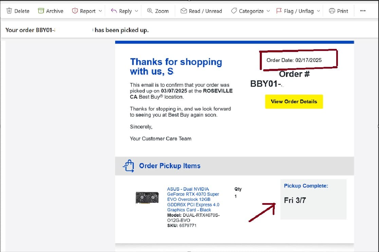
Task: Click the Flag / Unflag flag icon
Action: click(279, 11)
